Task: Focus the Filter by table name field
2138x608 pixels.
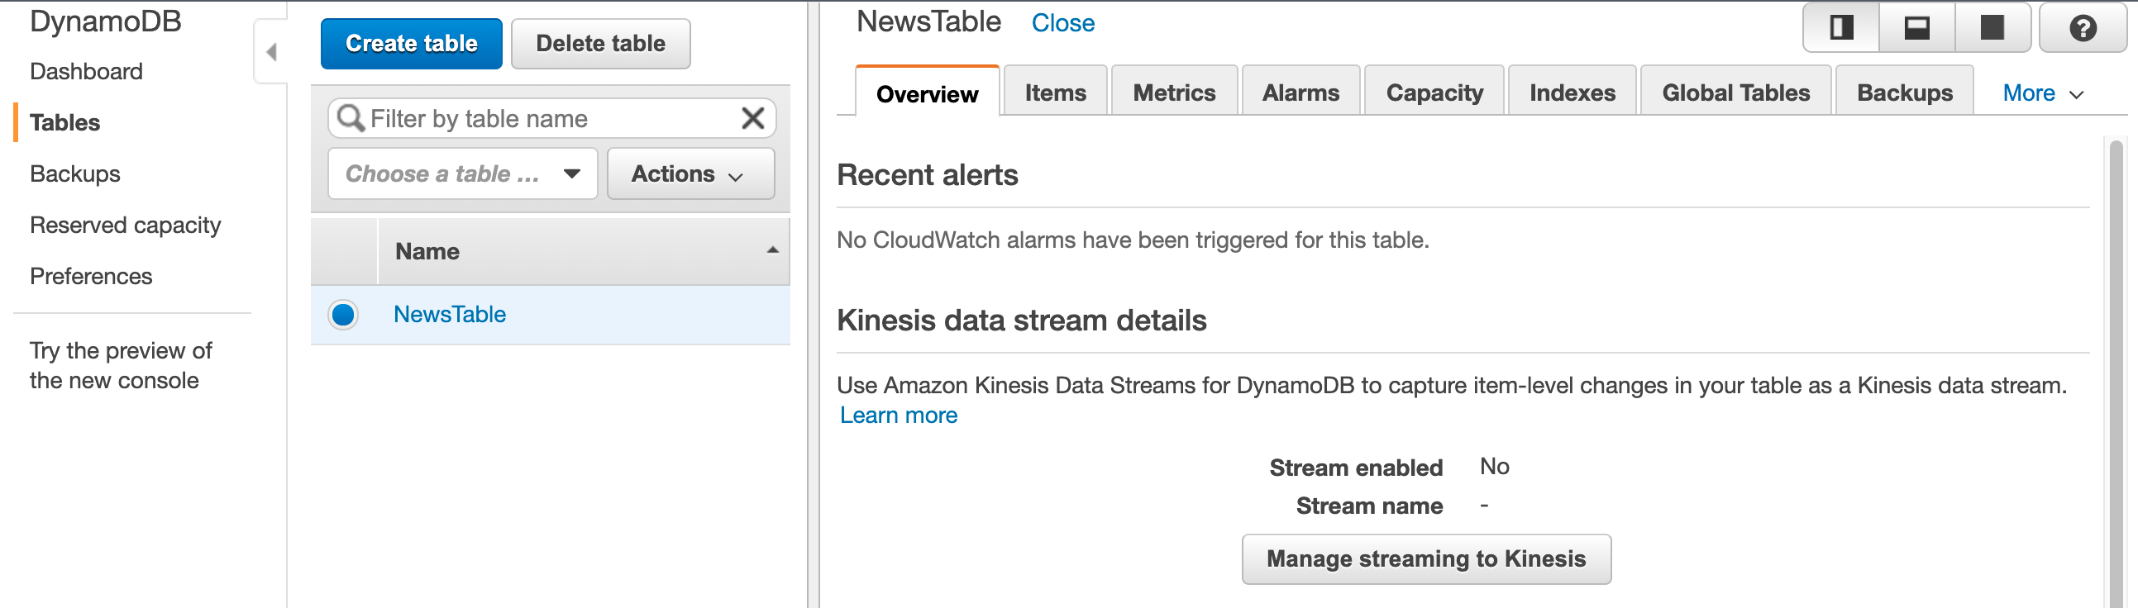Action: (552, 119)
